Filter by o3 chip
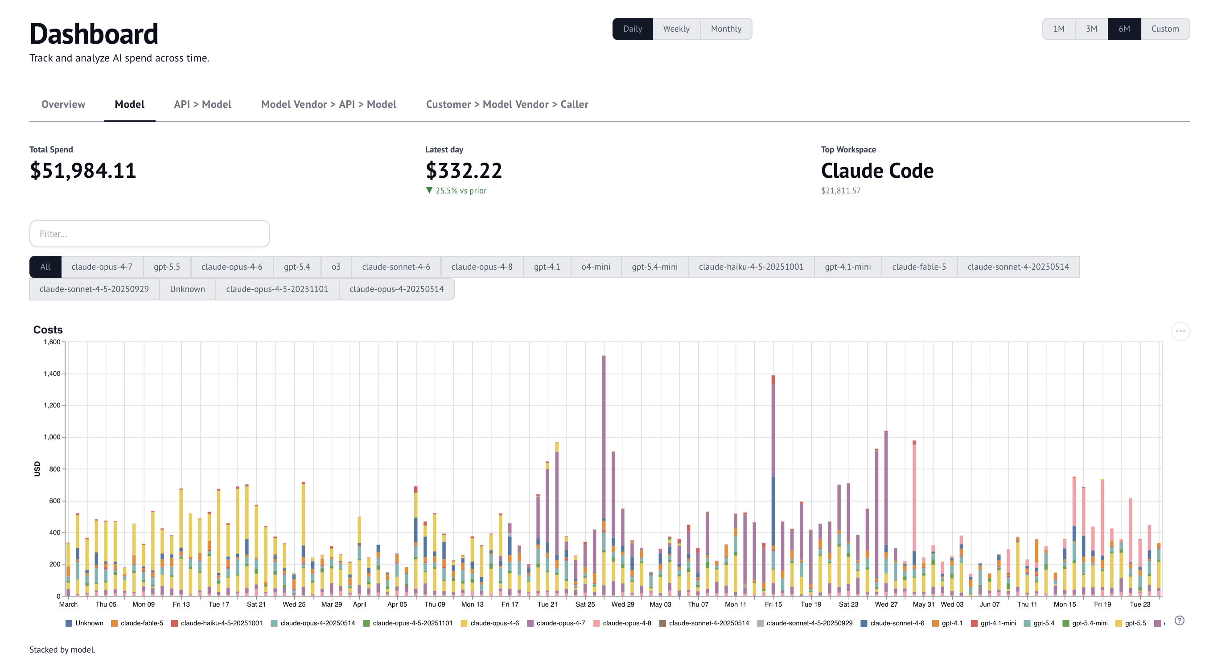This screenshot has width=1209, height=657. pyautogui.click(x=336, y=267)
